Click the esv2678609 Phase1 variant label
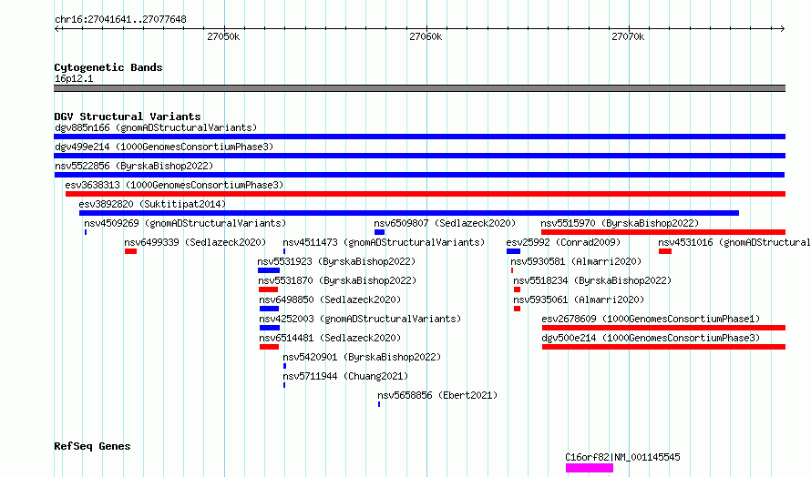 click(651, 319)
